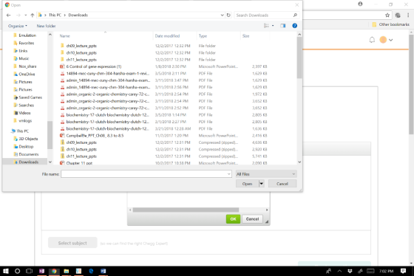The height and width of the screenshot is (276, 414).
Task: Open the Windows Start menu
Action: 6,271
